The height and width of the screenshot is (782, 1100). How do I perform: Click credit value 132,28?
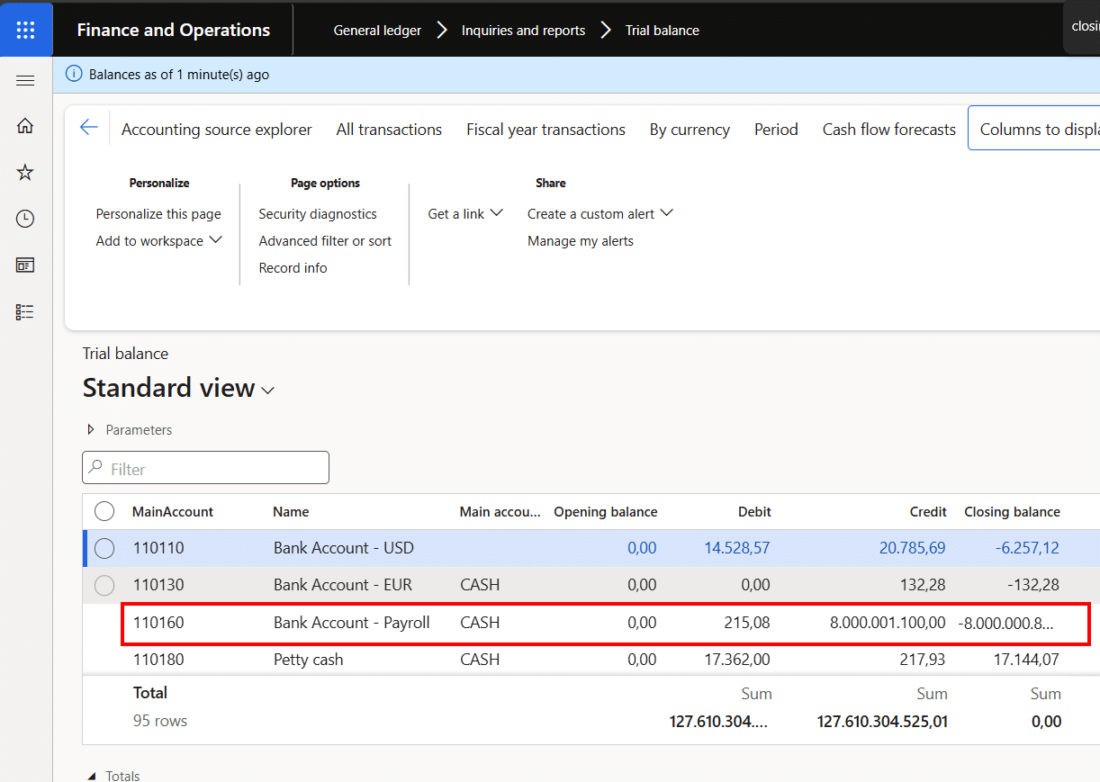(923, 585)
